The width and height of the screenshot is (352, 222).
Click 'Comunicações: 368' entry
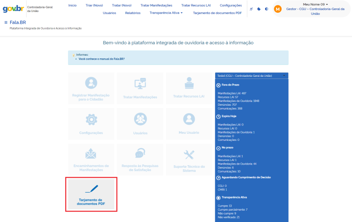pyautogui.click(x=230, y=108)
